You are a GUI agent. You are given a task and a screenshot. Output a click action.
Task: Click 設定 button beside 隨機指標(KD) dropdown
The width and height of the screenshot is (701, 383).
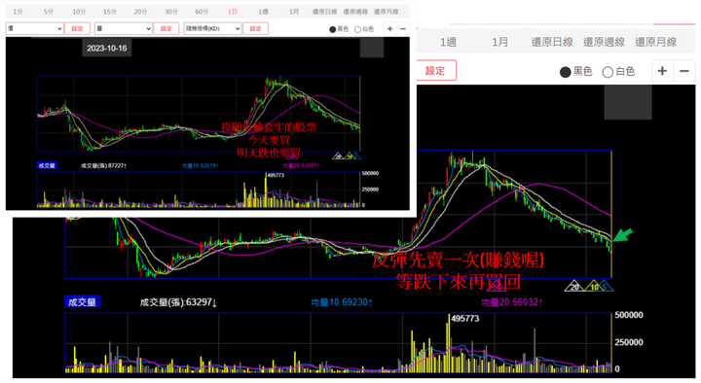click(255, 28)
